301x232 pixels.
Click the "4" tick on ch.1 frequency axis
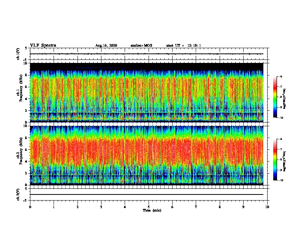click(x=26, y=99)
